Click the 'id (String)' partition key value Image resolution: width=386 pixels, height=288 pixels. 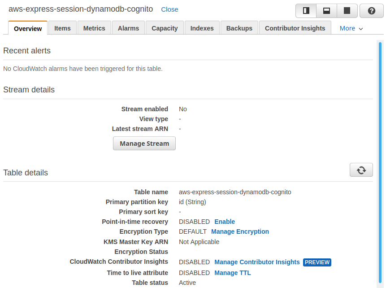[x=192, y=202]
